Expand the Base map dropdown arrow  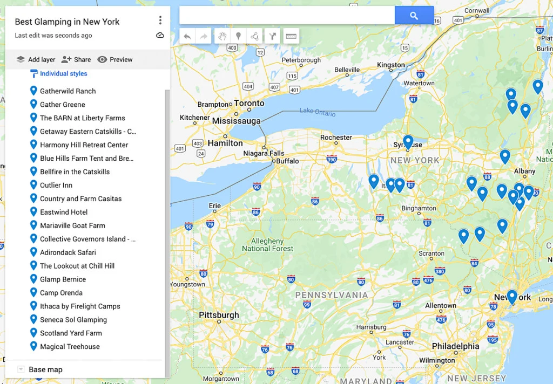coord(21,369)
